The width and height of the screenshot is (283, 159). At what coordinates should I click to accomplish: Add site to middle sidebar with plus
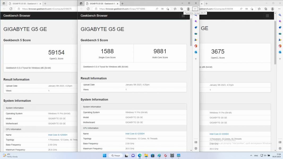tap(196, 59)
